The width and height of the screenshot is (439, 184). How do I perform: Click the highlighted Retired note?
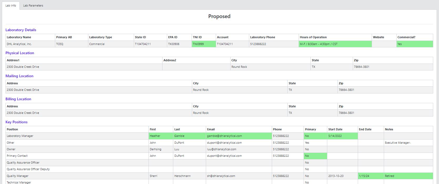pyautogui.click(x=409, y=176)
